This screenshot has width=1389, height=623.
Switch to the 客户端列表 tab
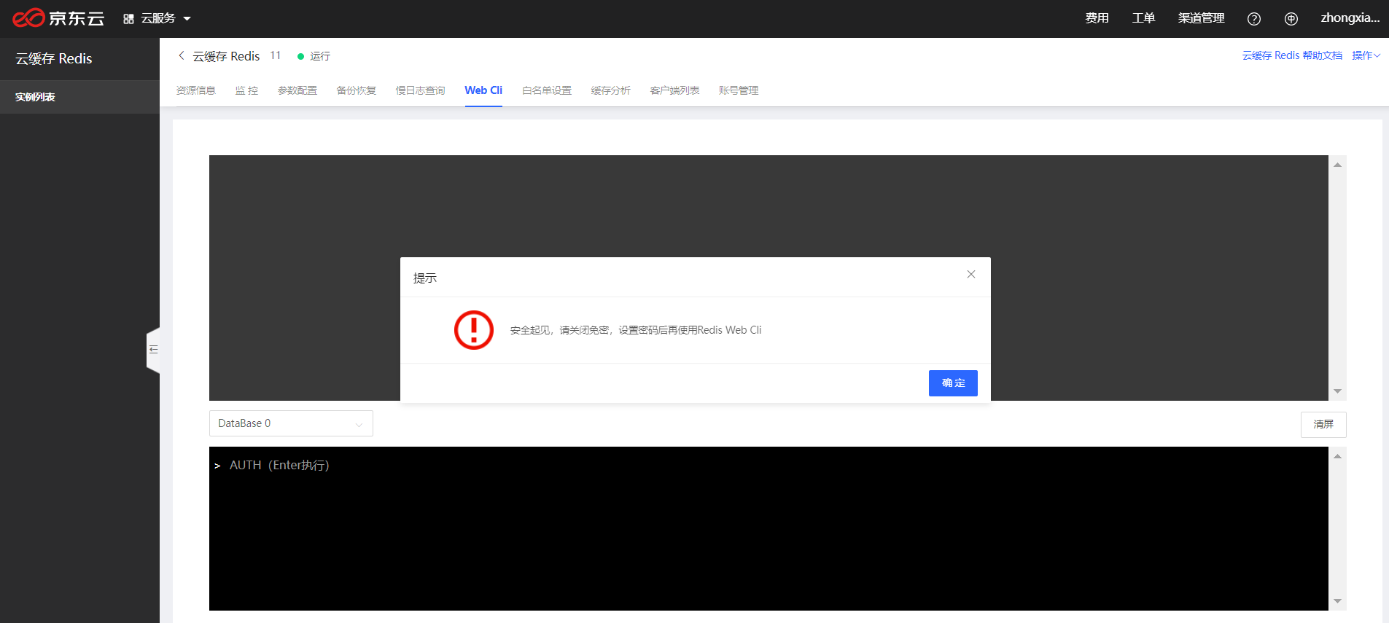[x=674, y=90]
